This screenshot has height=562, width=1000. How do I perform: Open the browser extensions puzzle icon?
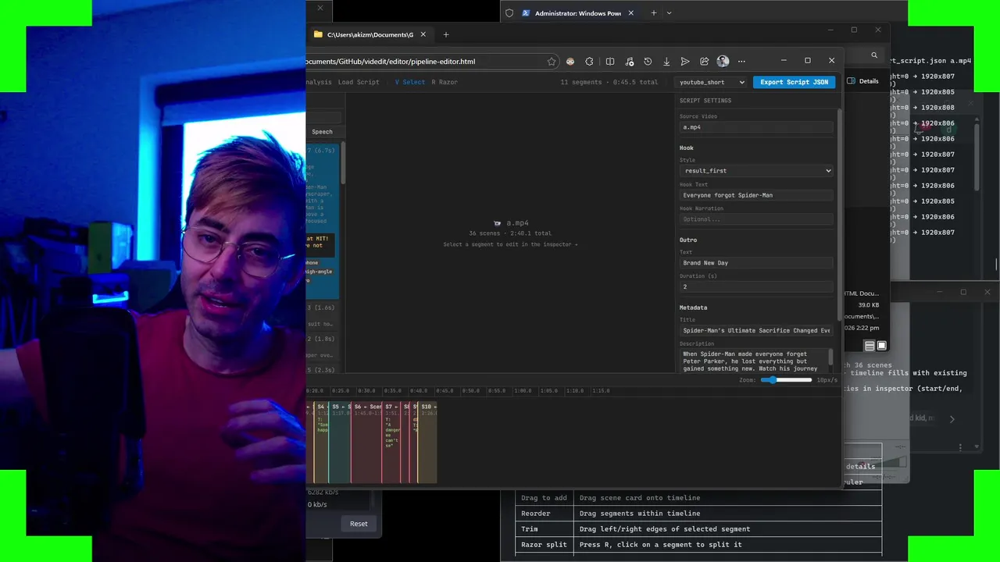coord(589,62)
